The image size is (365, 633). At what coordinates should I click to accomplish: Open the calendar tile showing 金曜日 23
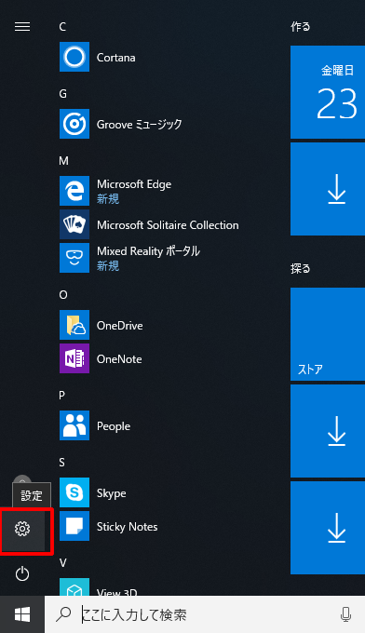[x=328, y=92]
